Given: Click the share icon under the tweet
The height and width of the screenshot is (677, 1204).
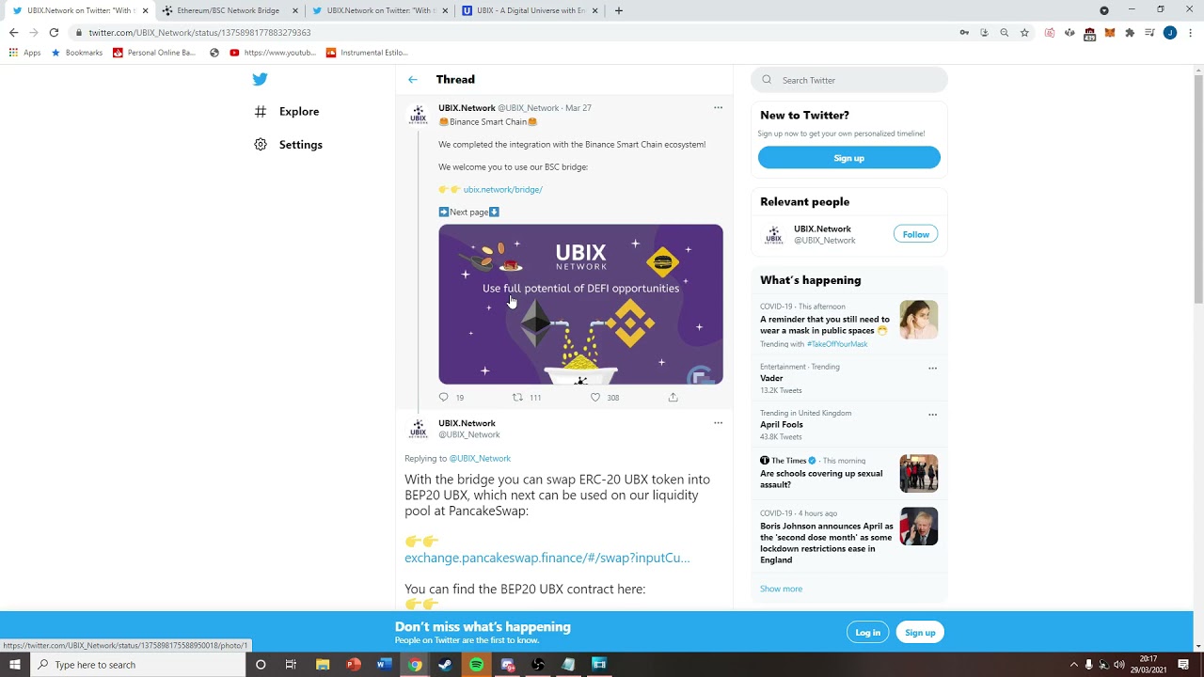Looking at the screenshot, I should (x=673, y=398).
